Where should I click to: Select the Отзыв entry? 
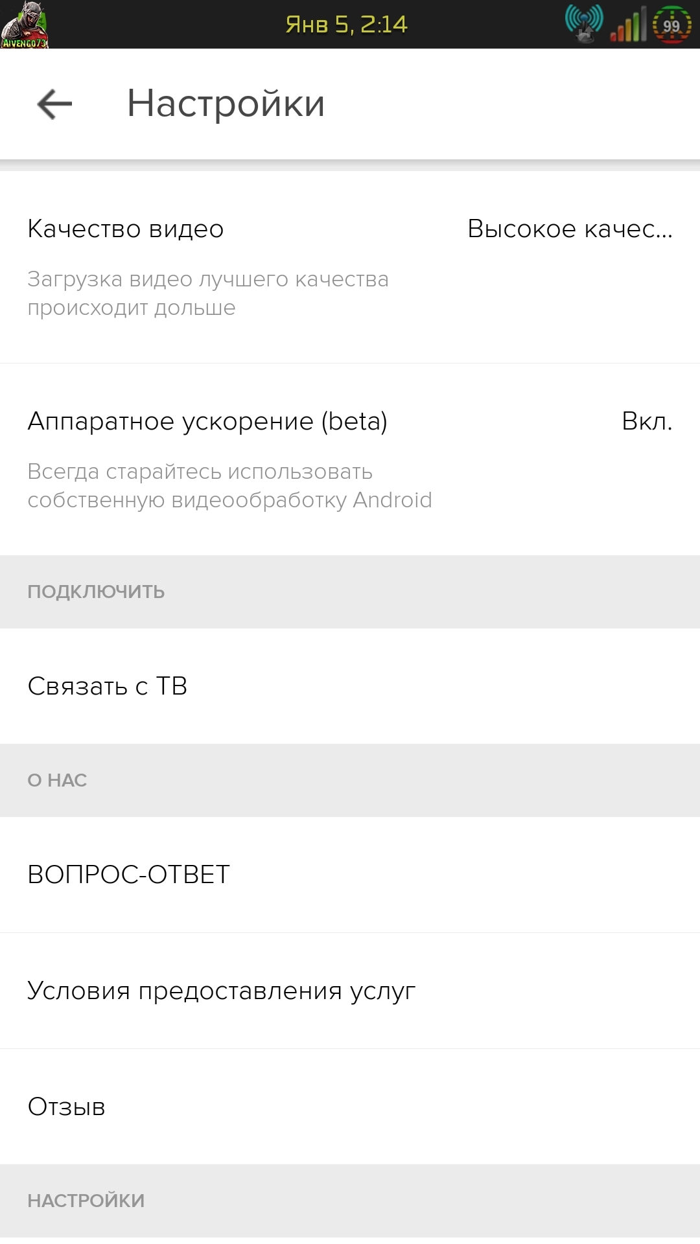click(x=66, y=1107)
